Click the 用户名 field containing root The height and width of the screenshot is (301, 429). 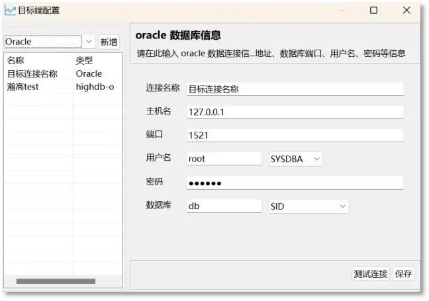click(x=224, y=159)
